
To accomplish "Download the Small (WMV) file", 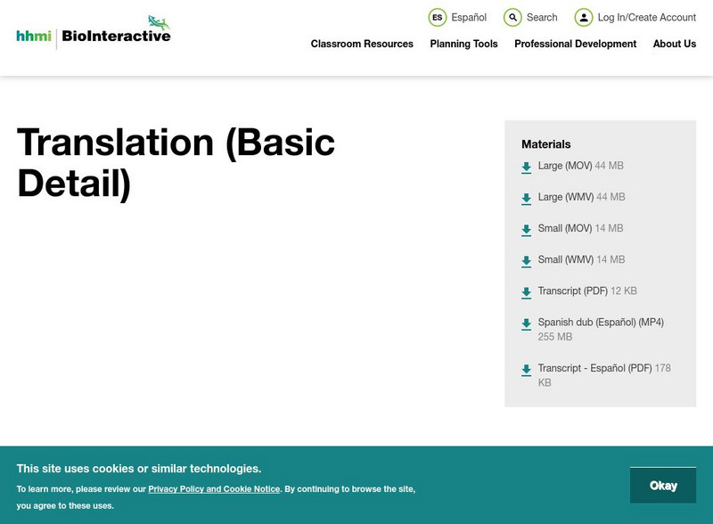I will pos(565,259).
